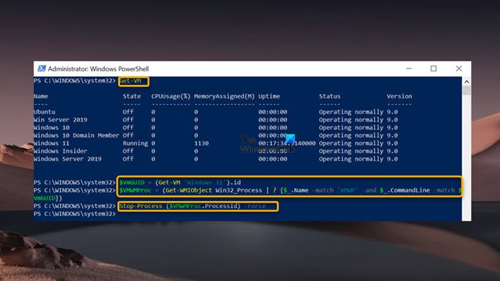Click version '9.0' in the Windows Insider row
This screenshot has width=500, height=281.
click(392, 151)
